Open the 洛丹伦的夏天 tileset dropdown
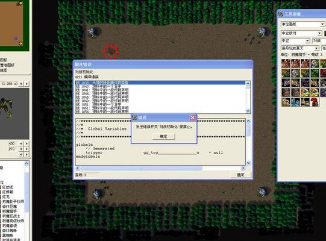The width and height of the screenshot is (326, 241). (316, 48)
